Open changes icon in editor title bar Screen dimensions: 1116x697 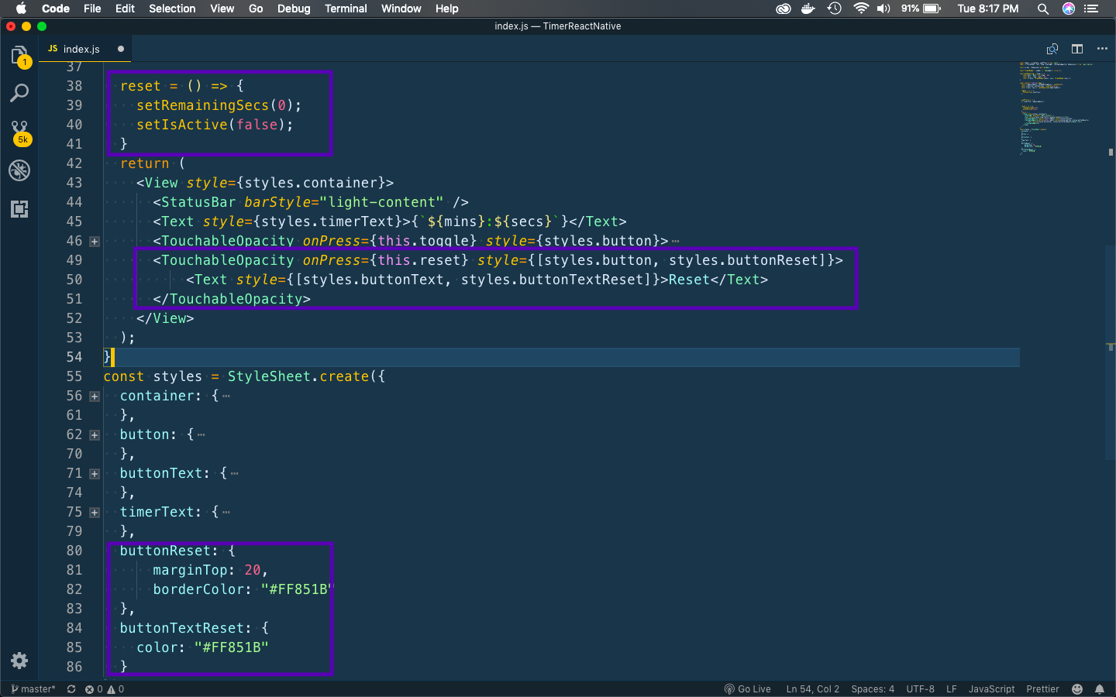click(1052, 49)
